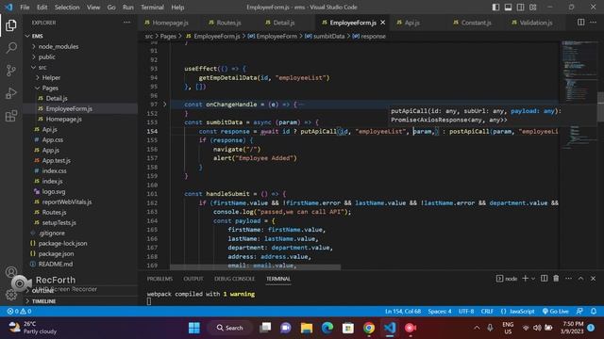Maximize the panel size chevron
The width and height of the screenshot is (604, 339).
581,279
